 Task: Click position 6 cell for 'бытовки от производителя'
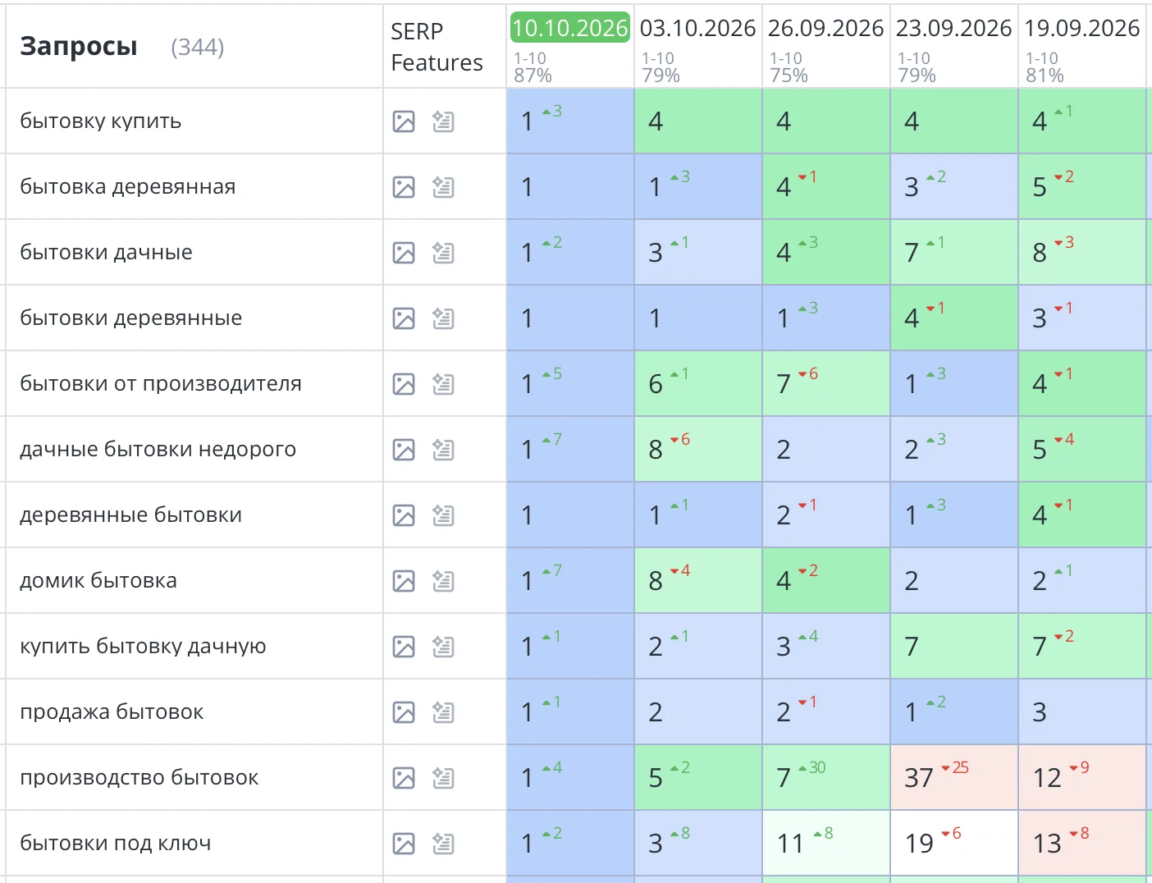pyautogui.click(x=698, y=383)
